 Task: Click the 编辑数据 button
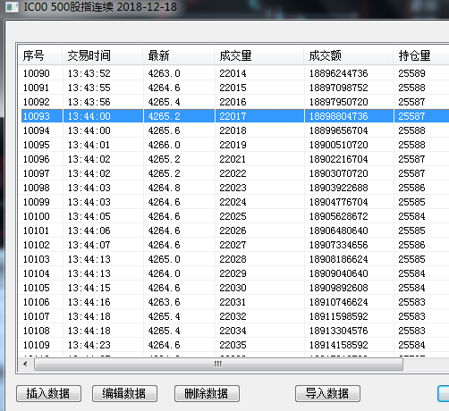[x=124, y=394]
